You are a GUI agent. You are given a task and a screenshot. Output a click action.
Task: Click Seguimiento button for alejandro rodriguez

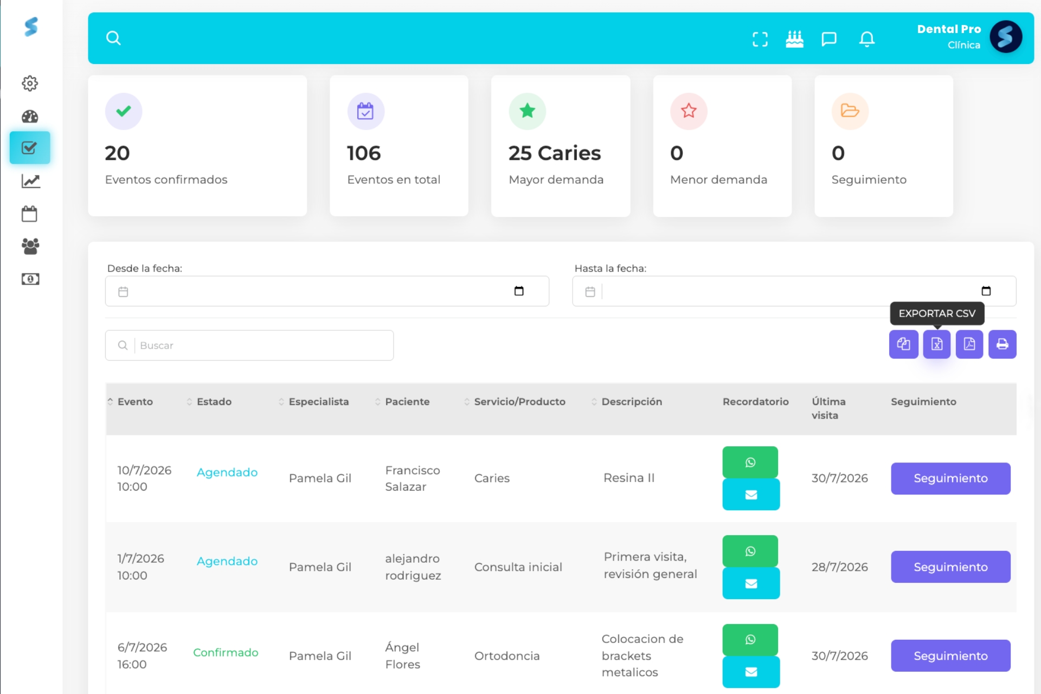(x=950, y=567)
